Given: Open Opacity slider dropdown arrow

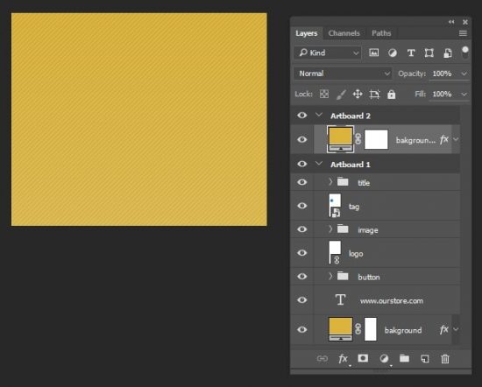Looking at the screenshot, I should 464,74.
